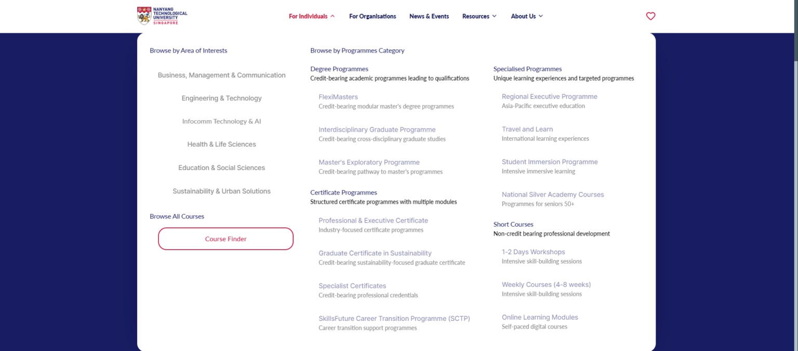Select SkillsFuture Career Transition Programme (SCTP)
This screenshot has width=798, height=351.
pos(394,318)
